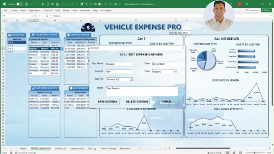Switch to the Admin sheet tab

[x=23, y=148]
